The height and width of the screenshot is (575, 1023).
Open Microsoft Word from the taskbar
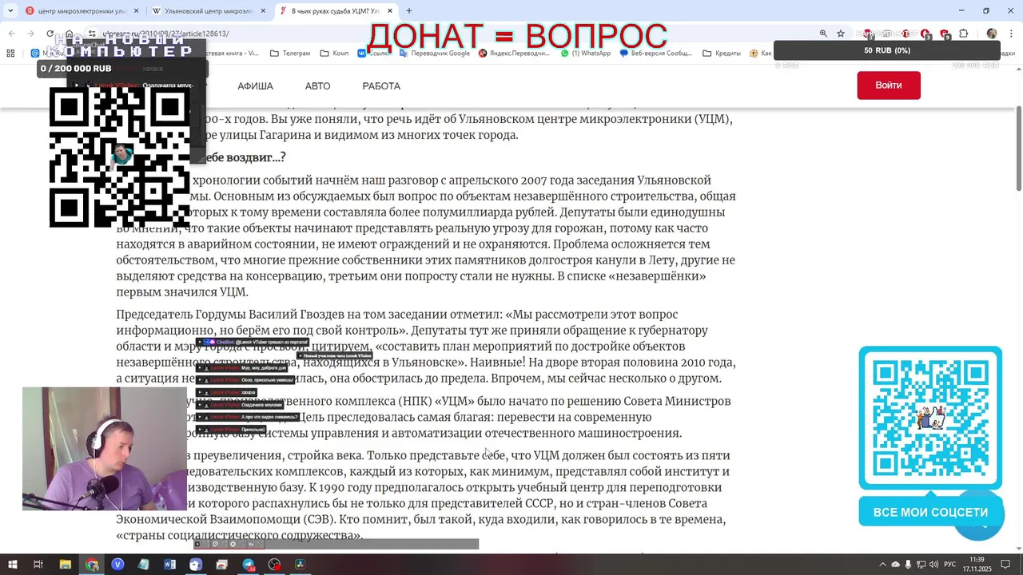[169, 565]
